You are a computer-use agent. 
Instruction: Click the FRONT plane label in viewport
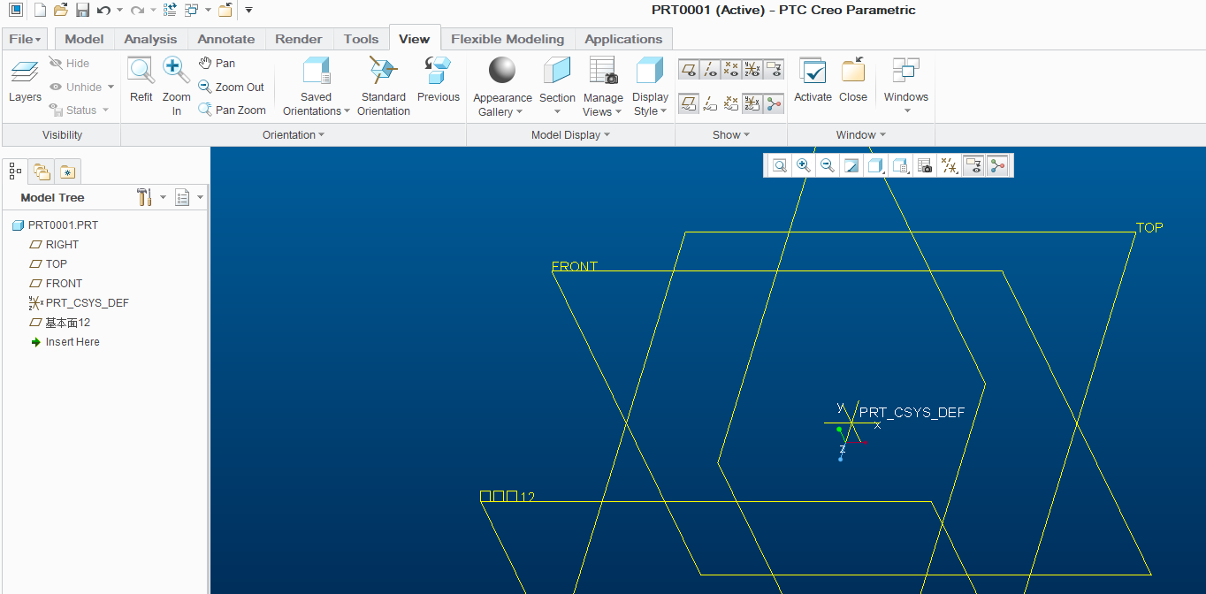click(575, 266)
